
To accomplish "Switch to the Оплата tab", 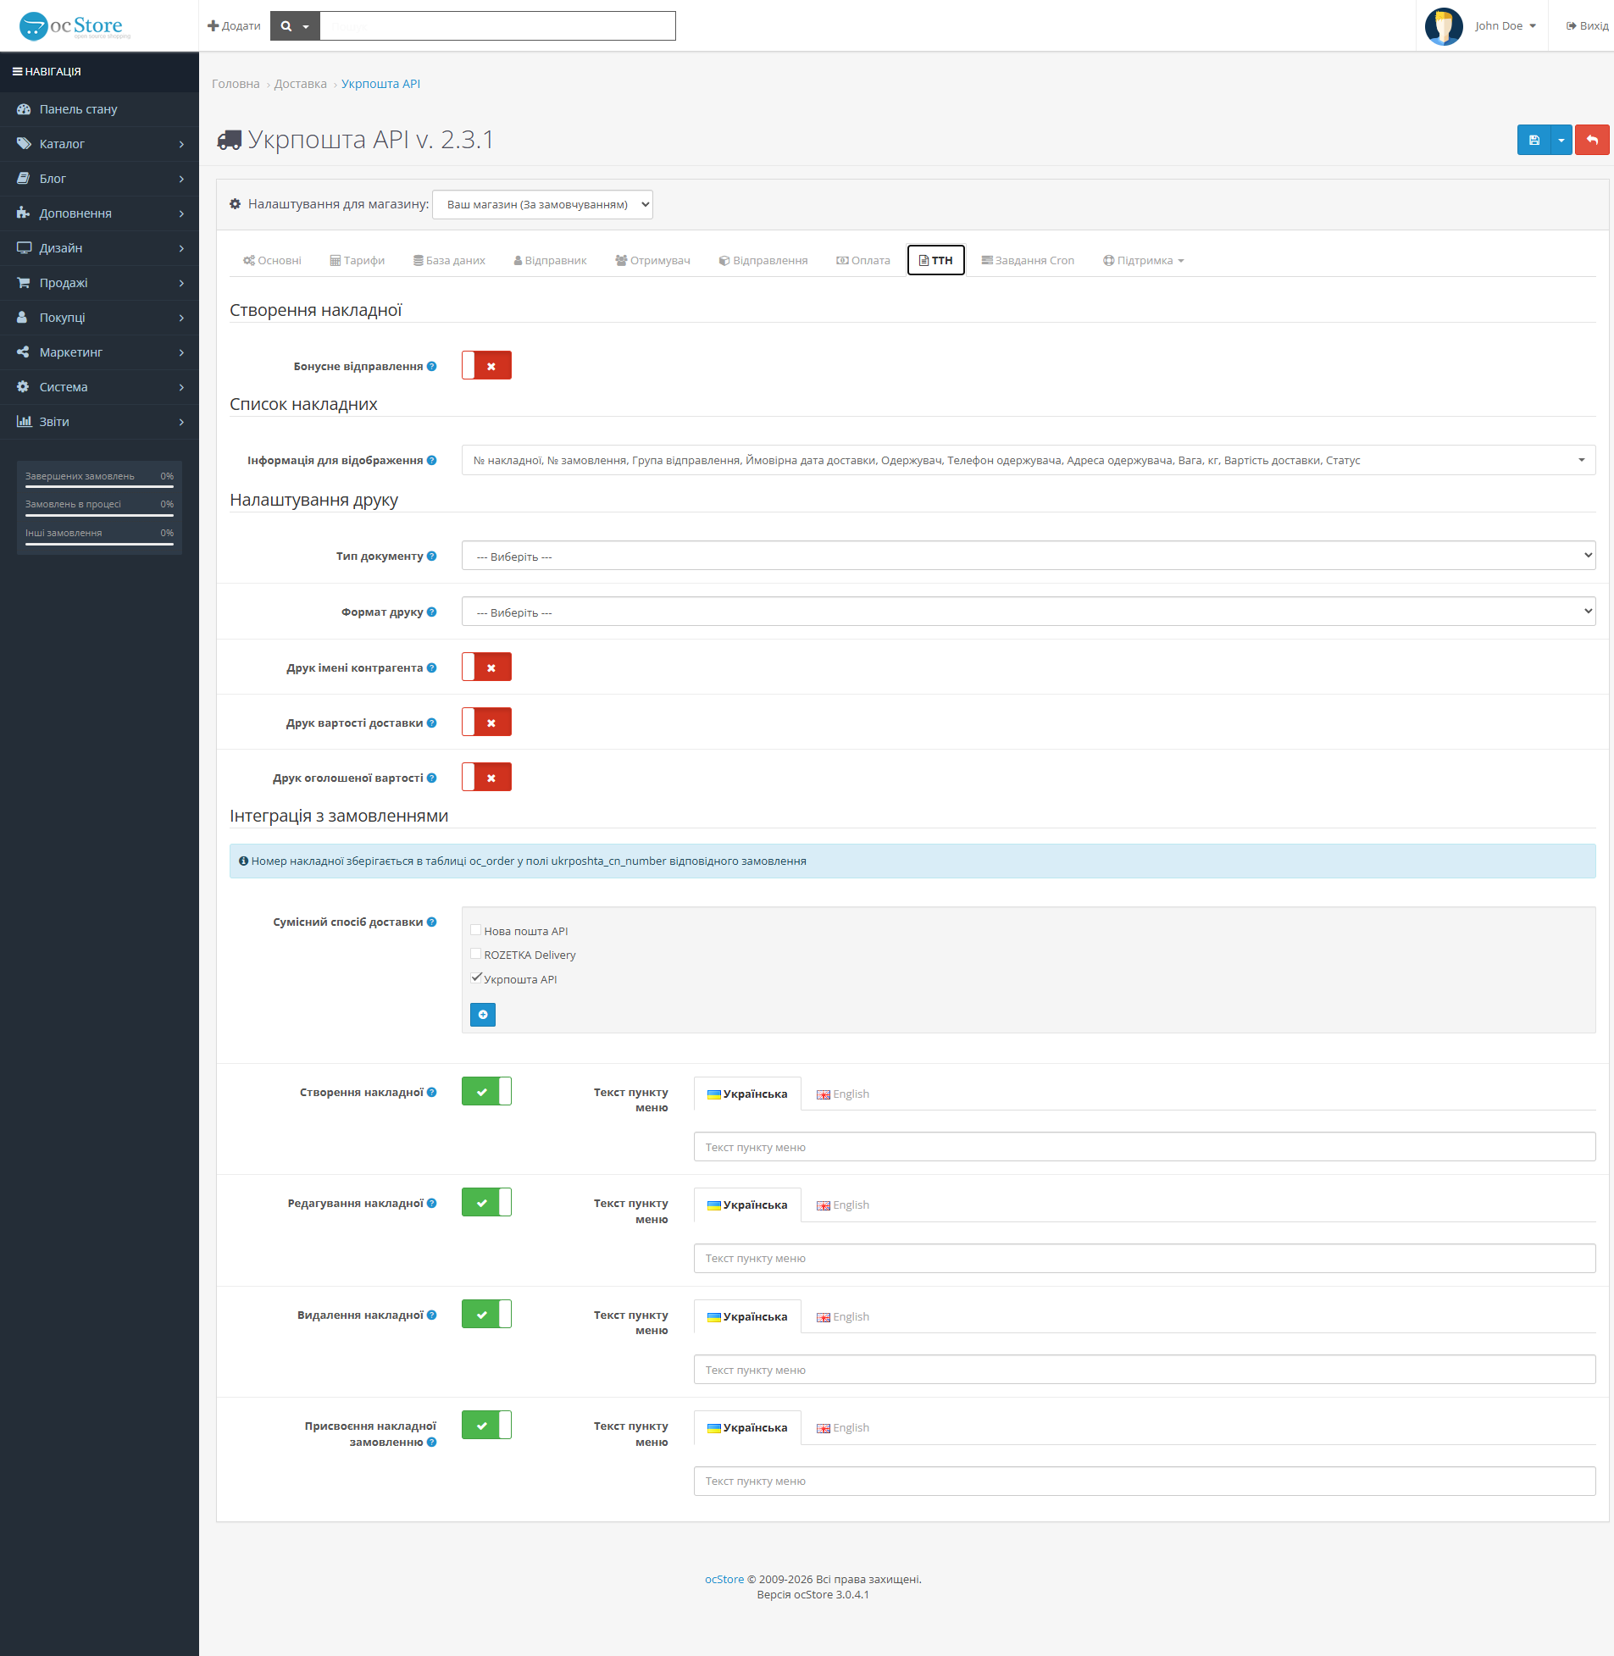I will click(863, 260).
